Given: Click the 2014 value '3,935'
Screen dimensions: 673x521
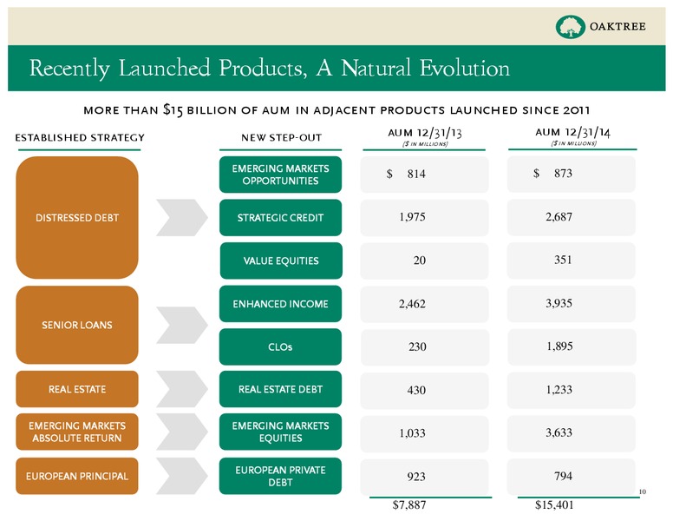Looking at the screenshot, I should (559, 304).
